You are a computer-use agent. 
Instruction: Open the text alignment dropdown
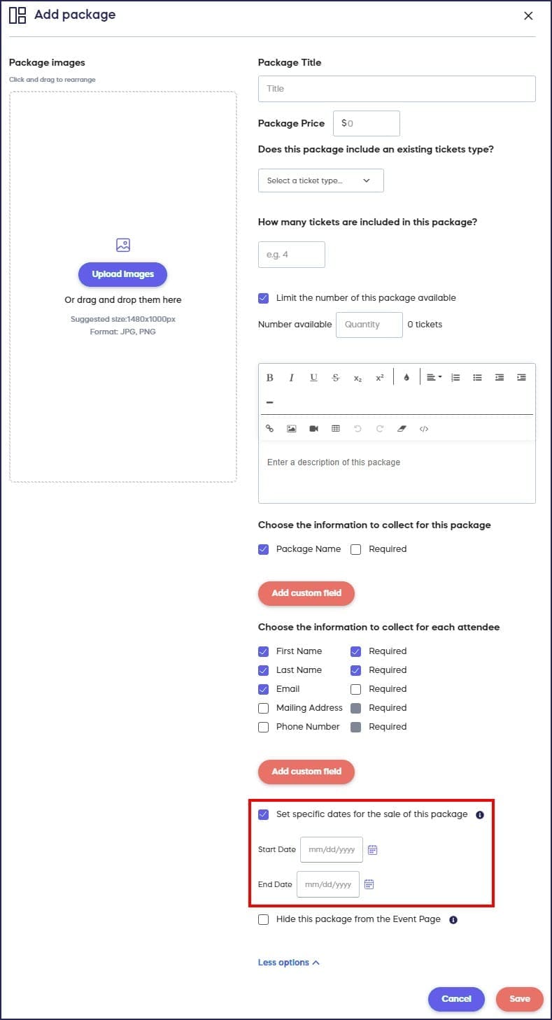click(434, 378)
